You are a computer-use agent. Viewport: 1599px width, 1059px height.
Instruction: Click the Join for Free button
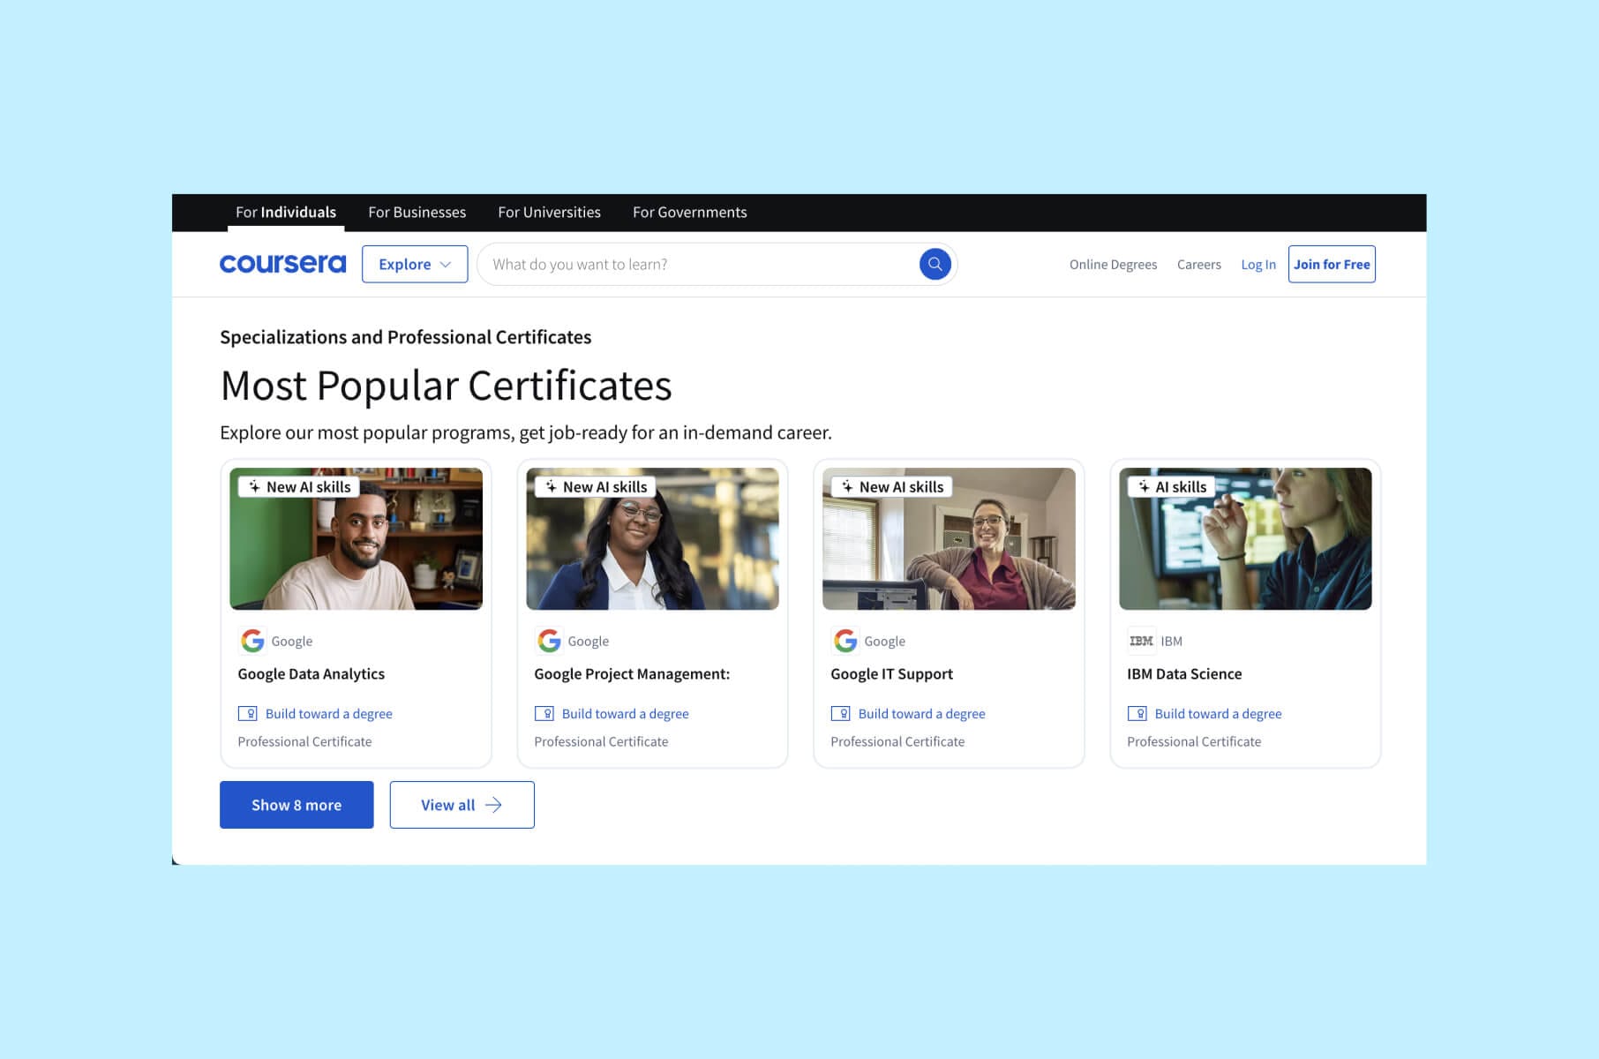(1332, 264)
